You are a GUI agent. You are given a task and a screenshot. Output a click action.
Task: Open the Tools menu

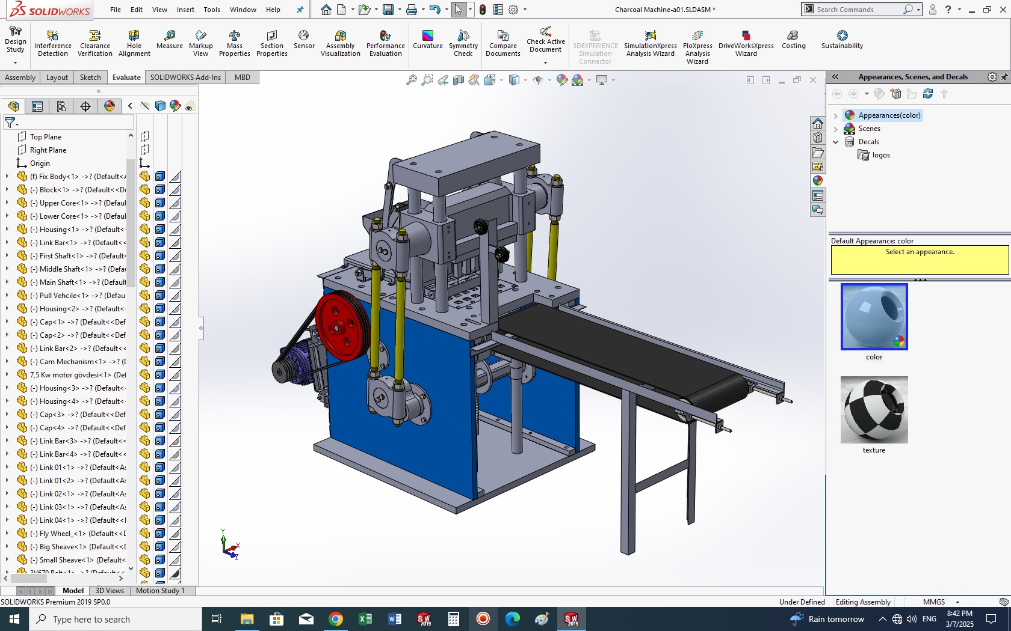coord(212,10)
